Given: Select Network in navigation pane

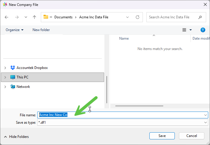Looking at the screenshot, I should coord(23,87).
